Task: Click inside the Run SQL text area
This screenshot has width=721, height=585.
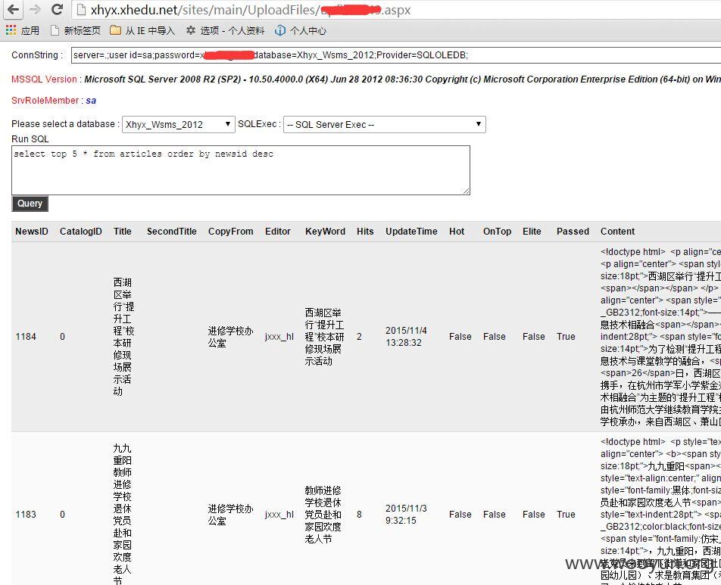Action: 241,170
